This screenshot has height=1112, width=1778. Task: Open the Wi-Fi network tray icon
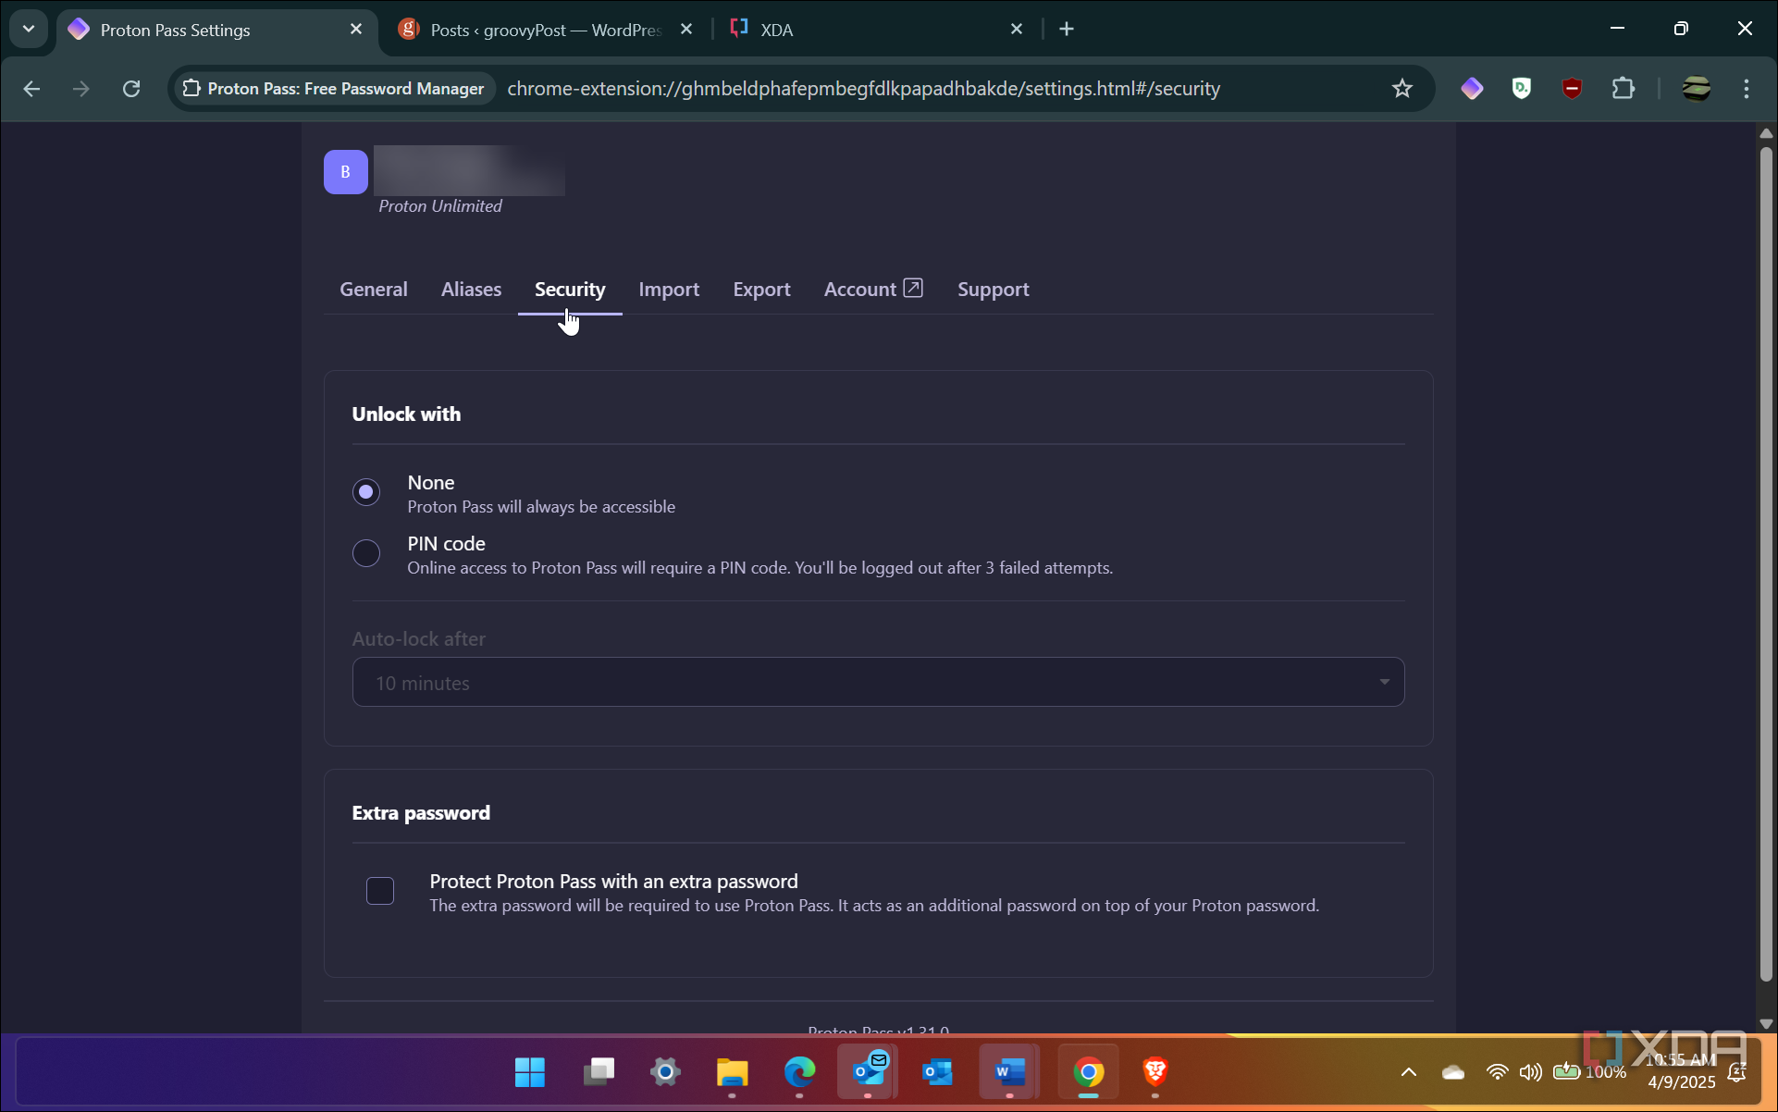pos(1496,1072)
